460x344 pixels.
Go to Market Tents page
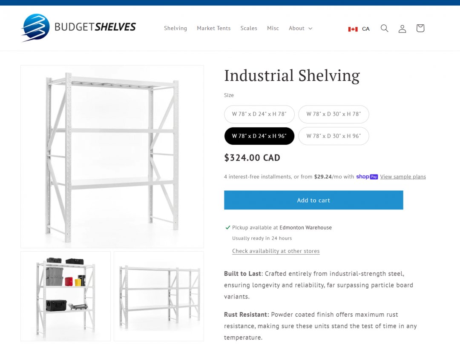click(x=214, y=29)
